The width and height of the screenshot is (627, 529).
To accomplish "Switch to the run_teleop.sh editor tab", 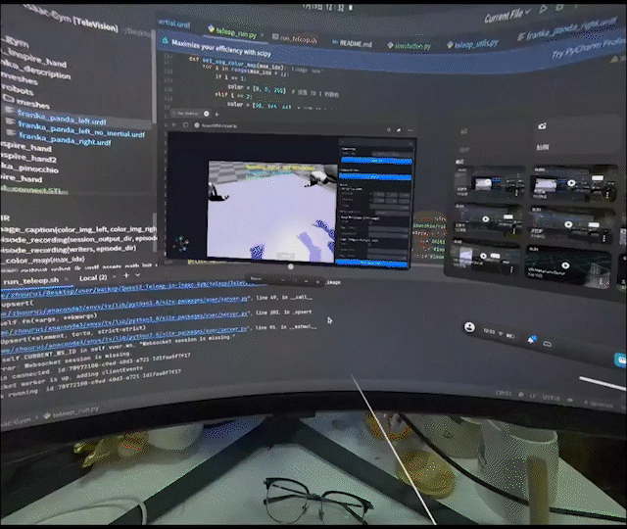I will pos(294,38).
